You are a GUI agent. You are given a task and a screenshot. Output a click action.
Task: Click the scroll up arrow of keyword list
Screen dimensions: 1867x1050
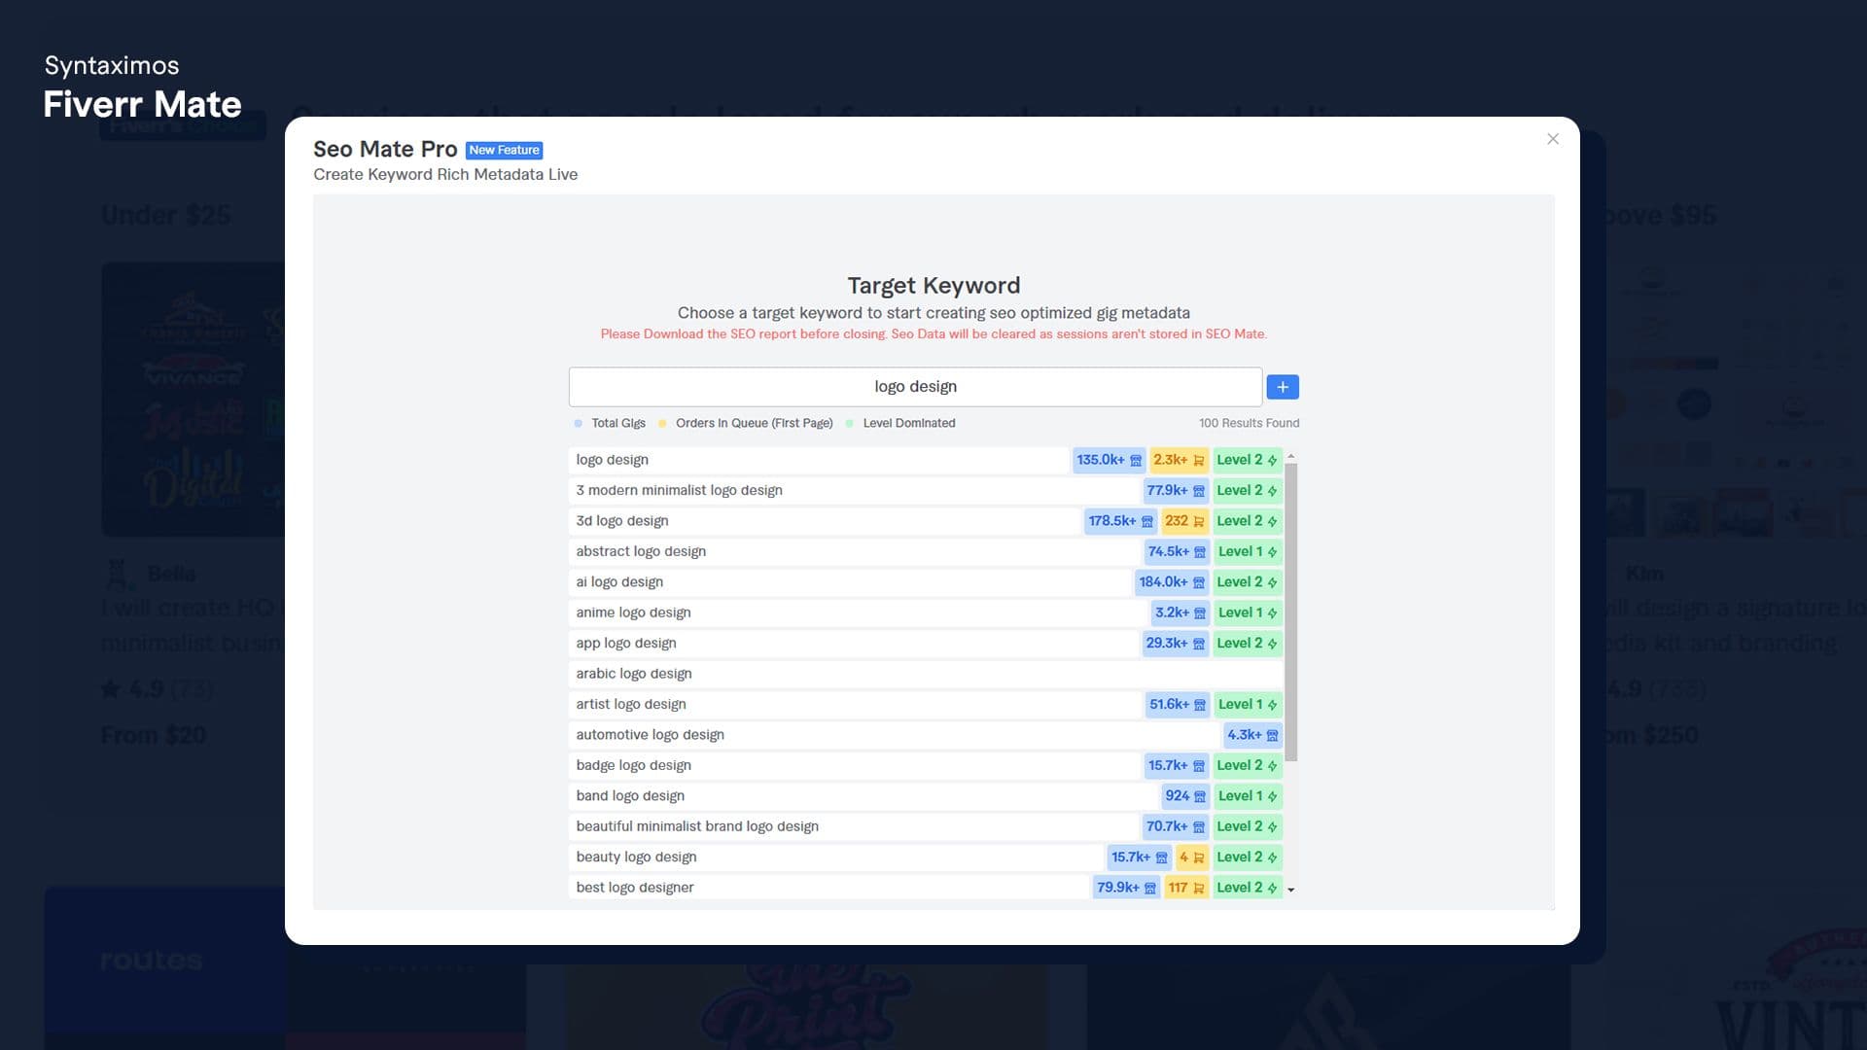coord(1291,456)
